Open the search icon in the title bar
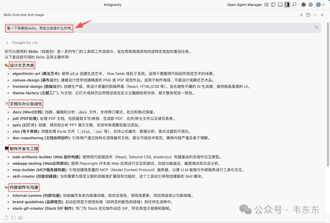 pyautogui.click(x=294, y=5)
